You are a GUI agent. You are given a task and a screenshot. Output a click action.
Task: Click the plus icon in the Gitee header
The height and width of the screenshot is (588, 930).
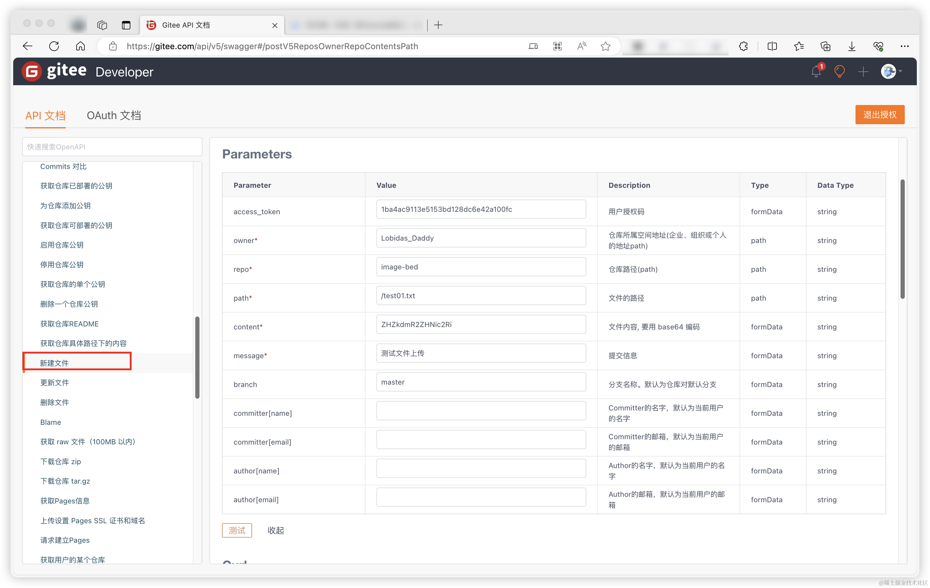pyautogui.click(x=863, y=72)
